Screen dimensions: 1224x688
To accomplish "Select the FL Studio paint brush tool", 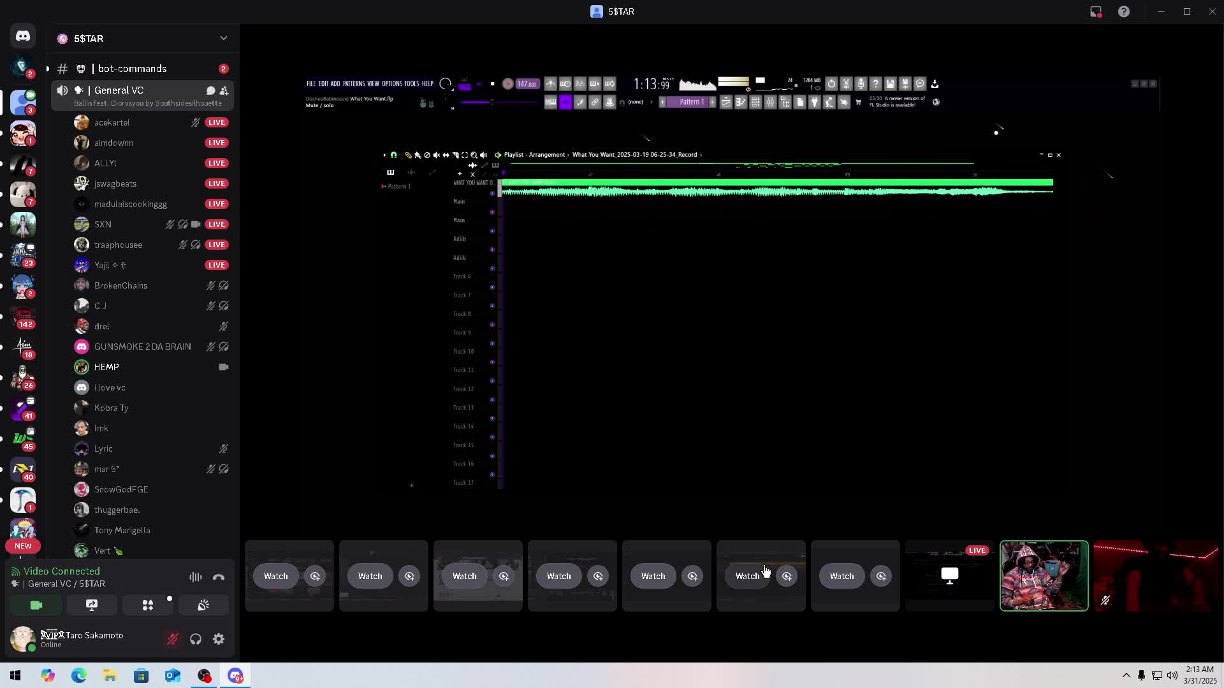I will (418, 155).
